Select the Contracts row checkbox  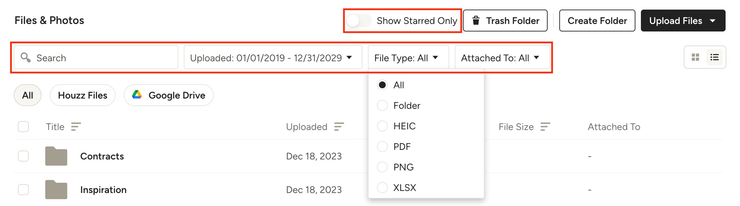pyautogui.click(x=23, y=156)
